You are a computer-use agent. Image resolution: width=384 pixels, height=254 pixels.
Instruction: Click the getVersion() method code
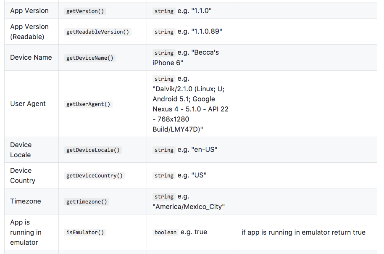pyautogui.click(x=85, y=11)
